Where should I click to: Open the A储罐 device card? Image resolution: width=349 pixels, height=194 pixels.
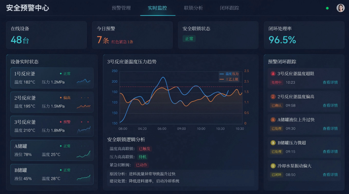click(x=52, y=150)
